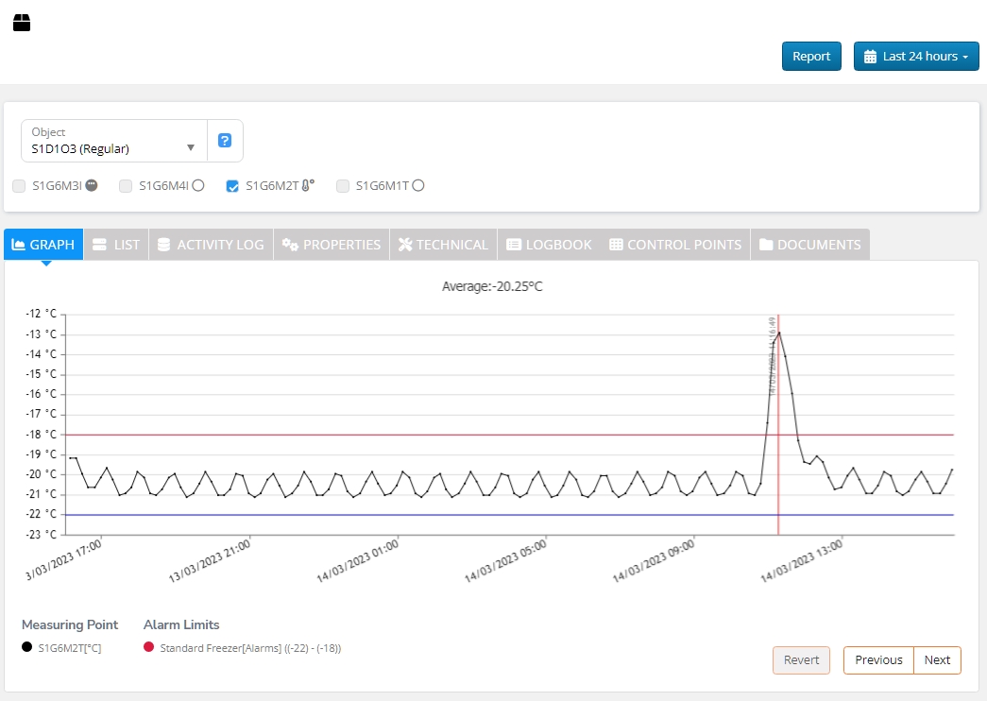Click the circle icon next to S1G6M4I
The width and height of the screenshot is (987, 701).
click(198, 186)
